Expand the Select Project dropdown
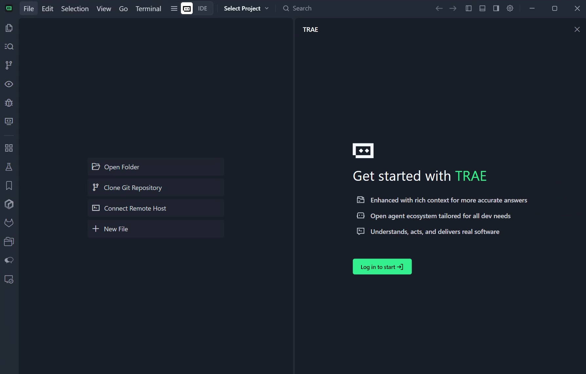 [x=246, y=9]
